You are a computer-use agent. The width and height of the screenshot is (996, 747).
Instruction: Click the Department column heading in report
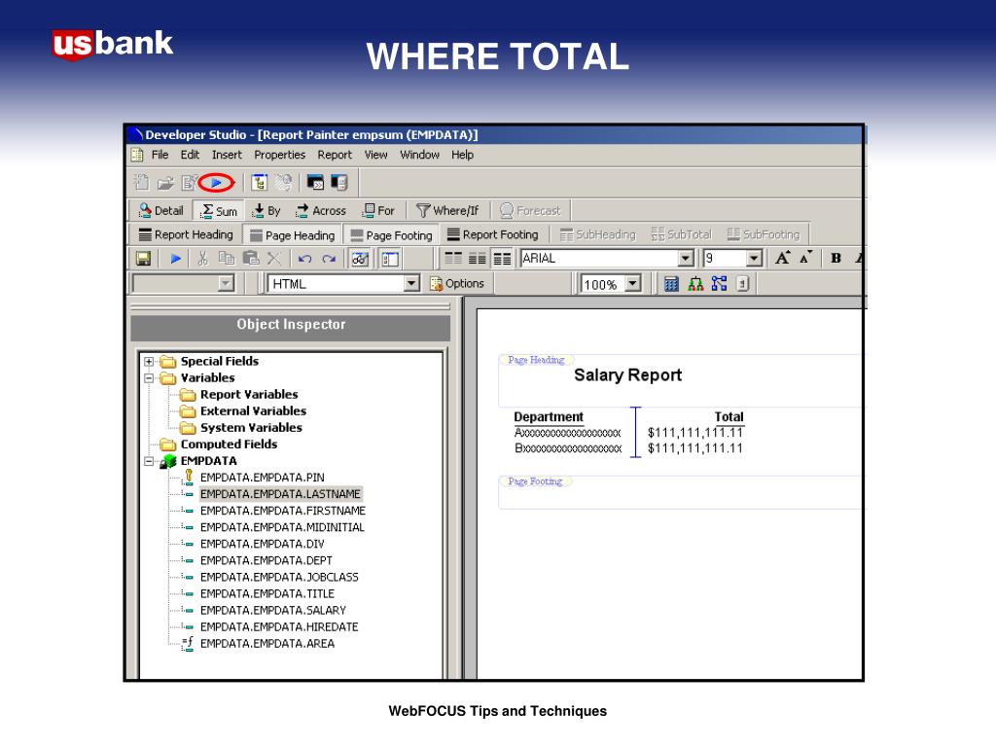pyautogui.click(x=549, y=417)
